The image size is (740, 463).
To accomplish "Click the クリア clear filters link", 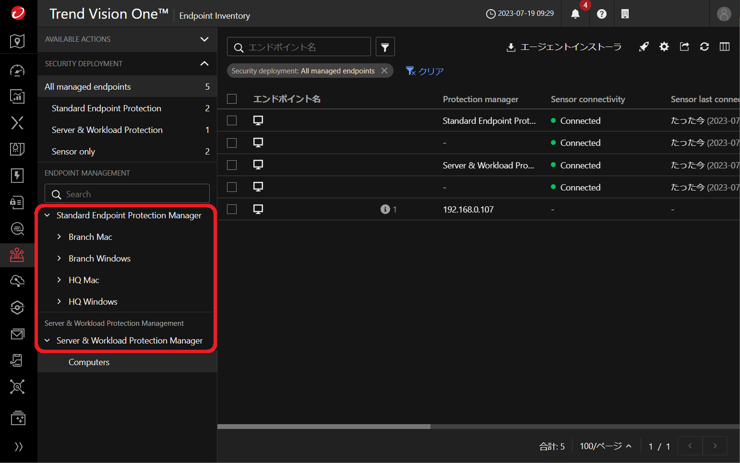I will pyautogui.click(x=425, y=71).
